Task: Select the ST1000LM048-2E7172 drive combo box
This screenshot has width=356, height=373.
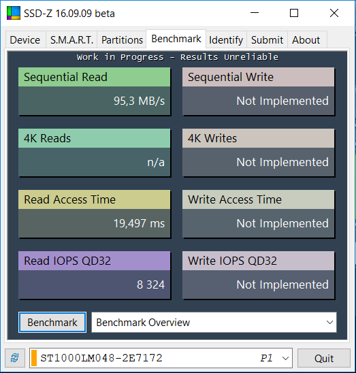Action: (161, 358)
